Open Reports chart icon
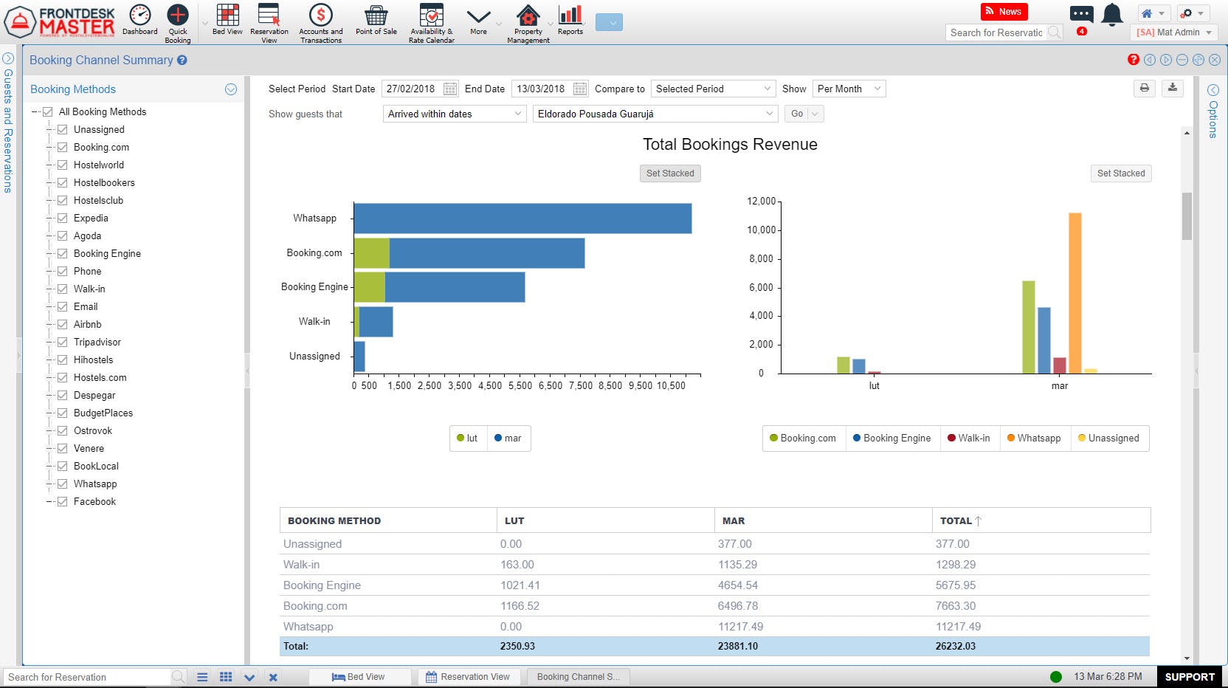This screenshot has height=688, width=1228. 570,15
